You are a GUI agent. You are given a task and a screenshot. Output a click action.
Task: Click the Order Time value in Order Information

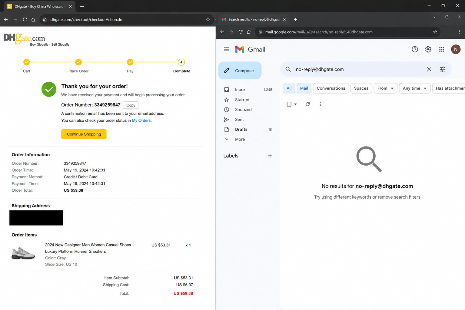[85, 170]
